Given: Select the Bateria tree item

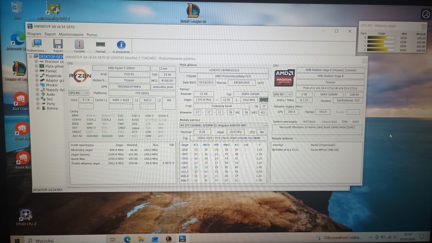Looking at the screenshot, I should pyautogui.click(x=52, y=108).
